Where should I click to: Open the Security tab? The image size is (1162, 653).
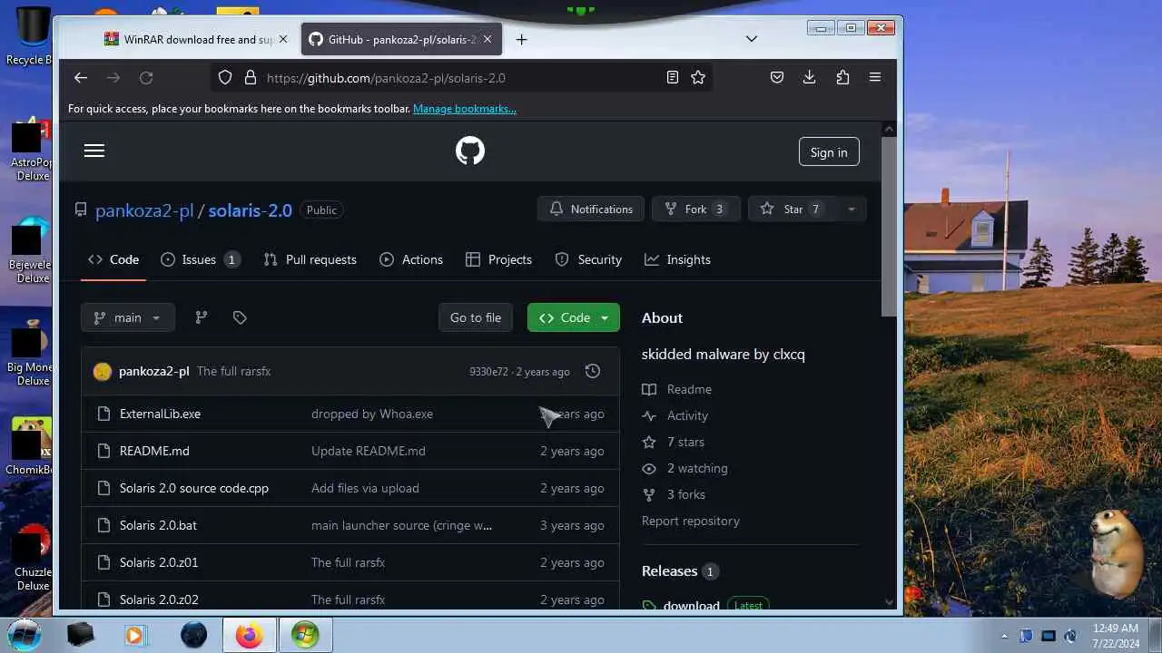pos(588,259)
